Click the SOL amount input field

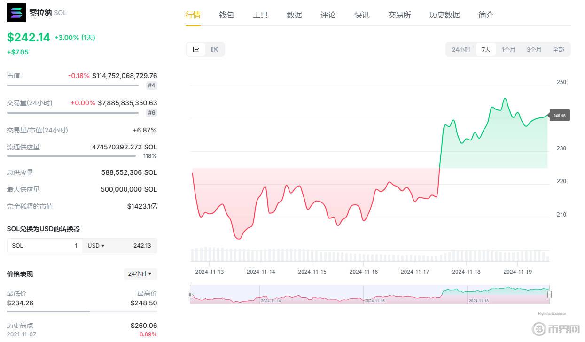coord(45,246)
